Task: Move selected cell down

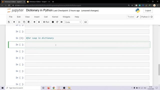Action: tap(39, 22)
